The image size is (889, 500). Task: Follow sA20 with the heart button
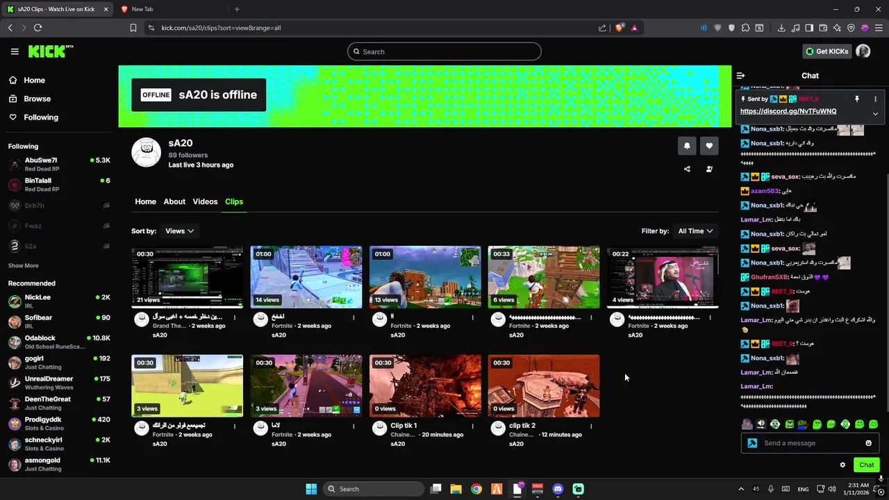[x=709, y=146]
